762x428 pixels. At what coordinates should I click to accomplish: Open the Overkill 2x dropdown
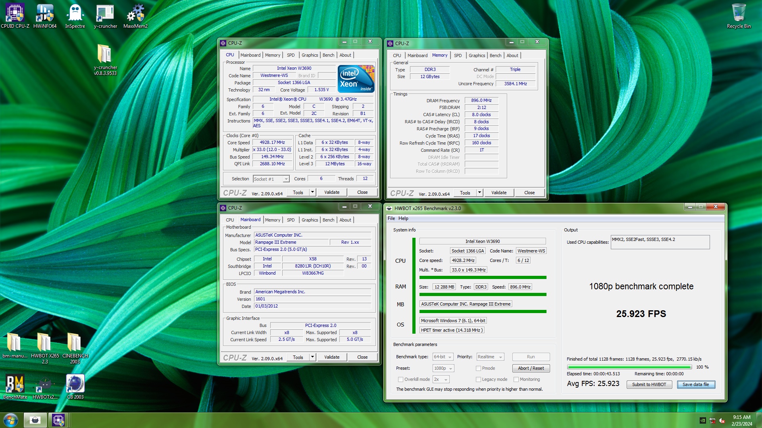[x=441, y=379]
